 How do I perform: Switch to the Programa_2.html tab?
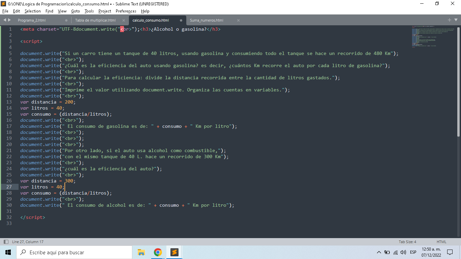32,20
